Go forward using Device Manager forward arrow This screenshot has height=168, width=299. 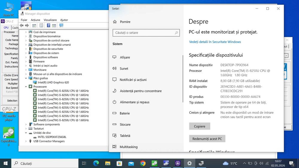(x=27, y=25)
